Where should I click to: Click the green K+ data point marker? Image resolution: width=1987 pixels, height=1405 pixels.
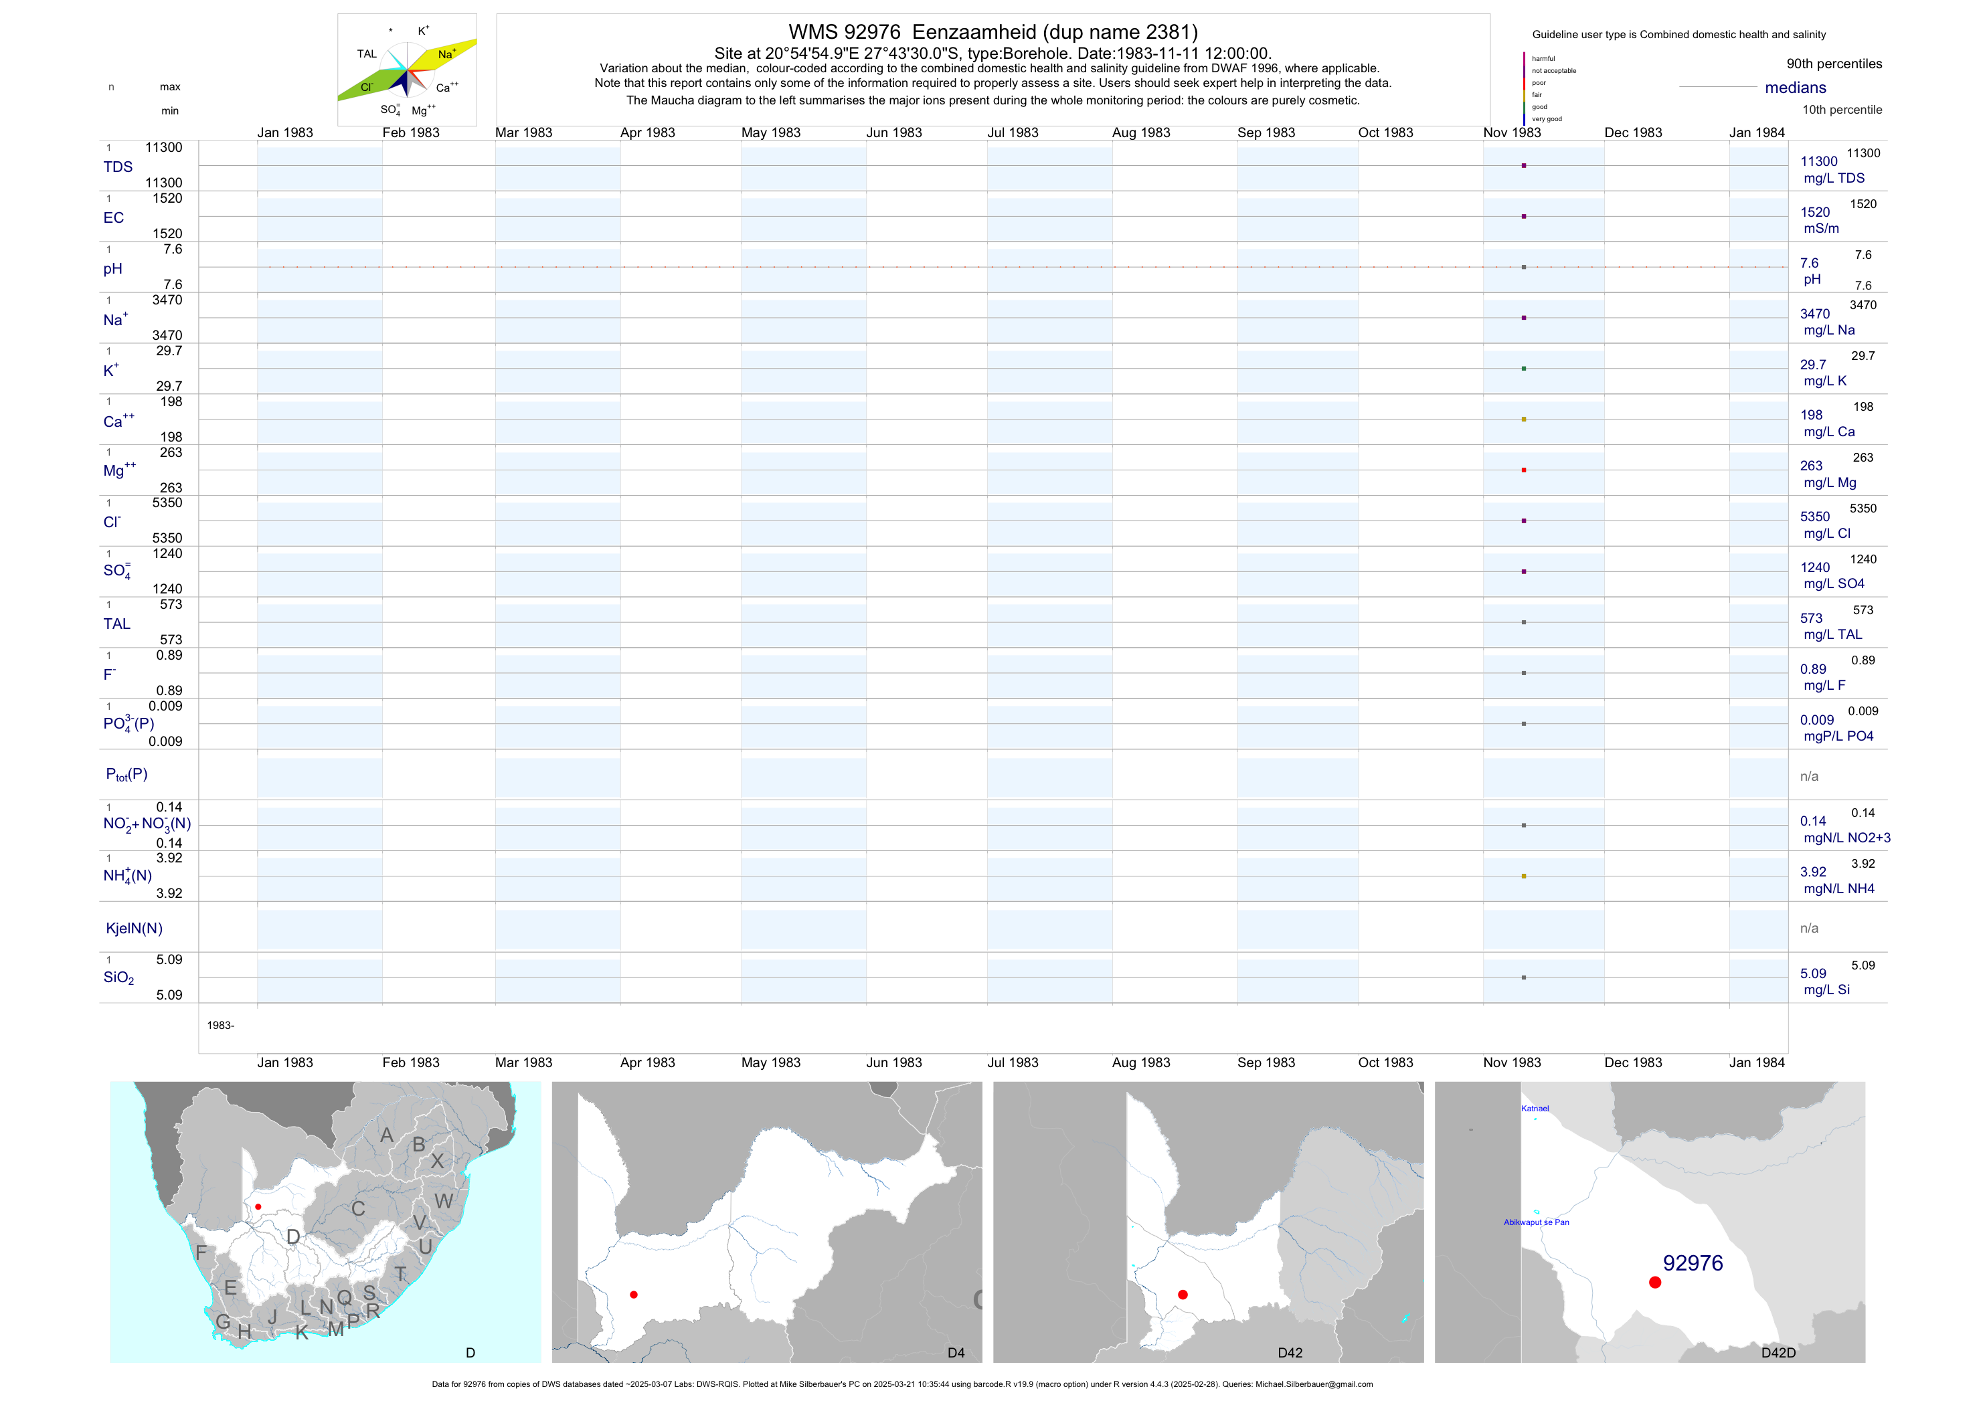tap(1523, 369)
